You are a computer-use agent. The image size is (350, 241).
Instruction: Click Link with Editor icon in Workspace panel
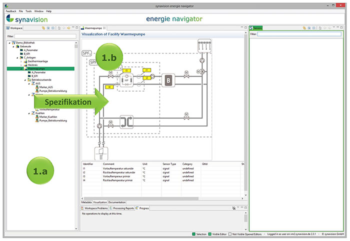point(43,28)
